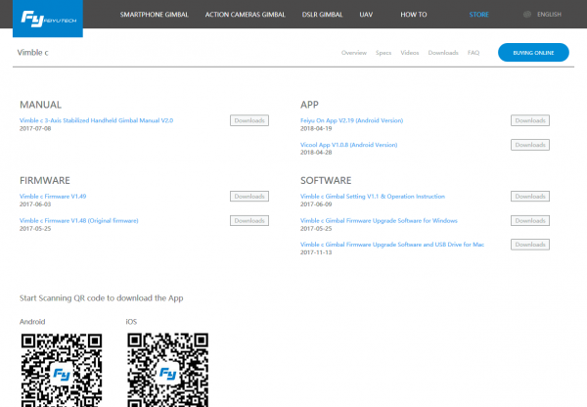The width and height of the screenshot is (587, 407).
Task: Download Firmware V1.48 Original firmware
Action: coord(249,220)
